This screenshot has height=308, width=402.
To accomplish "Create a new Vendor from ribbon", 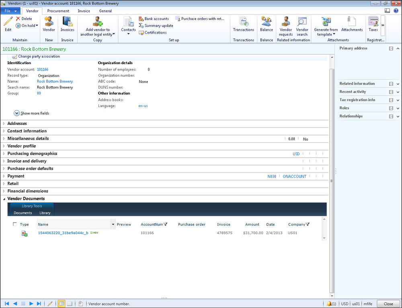I will tap(49, 24).
